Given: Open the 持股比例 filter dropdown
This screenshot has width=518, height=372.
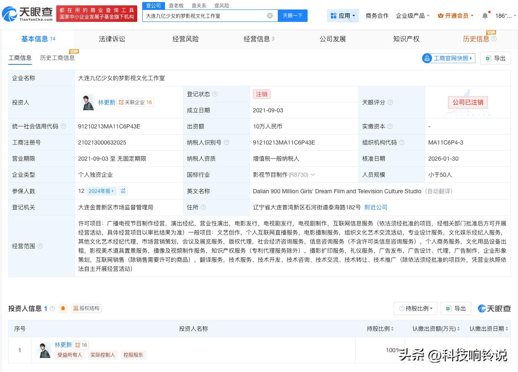Looking at the screenshot, I should pyautogui.click(x=415, y=308).
